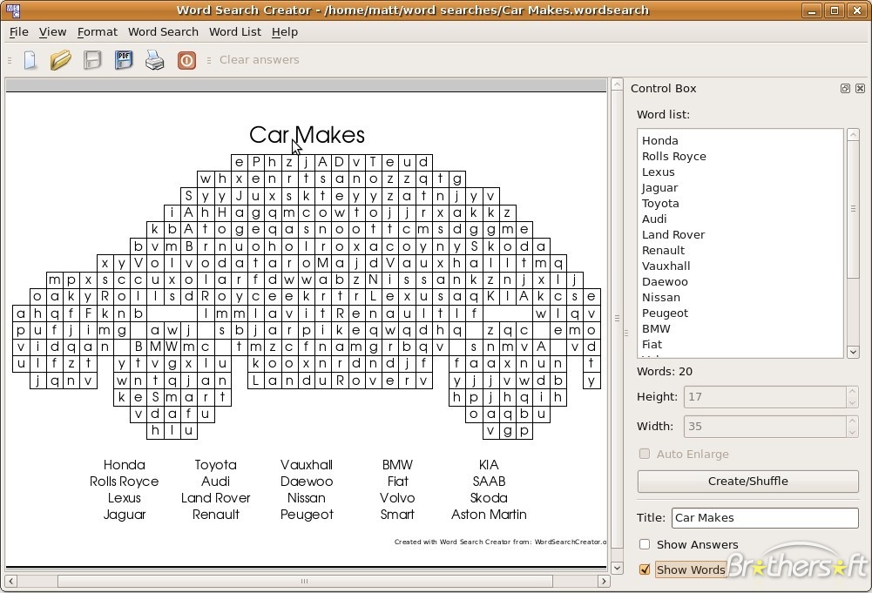This screenshot has height=593, width=872.
Task: Select Jaguar in the word list
Action: 659,188
